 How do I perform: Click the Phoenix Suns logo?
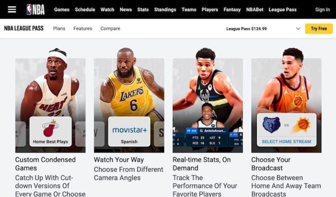301,126
